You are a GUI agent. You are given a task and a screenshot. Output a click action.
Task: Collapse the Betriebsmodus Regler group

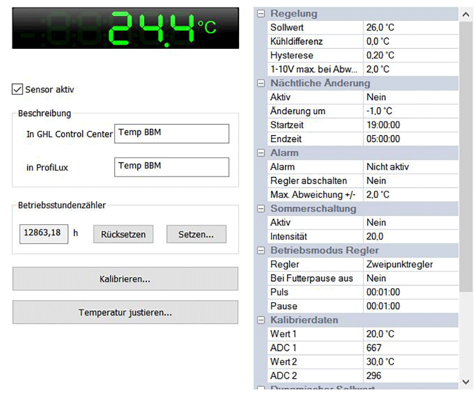click(260, 250)
